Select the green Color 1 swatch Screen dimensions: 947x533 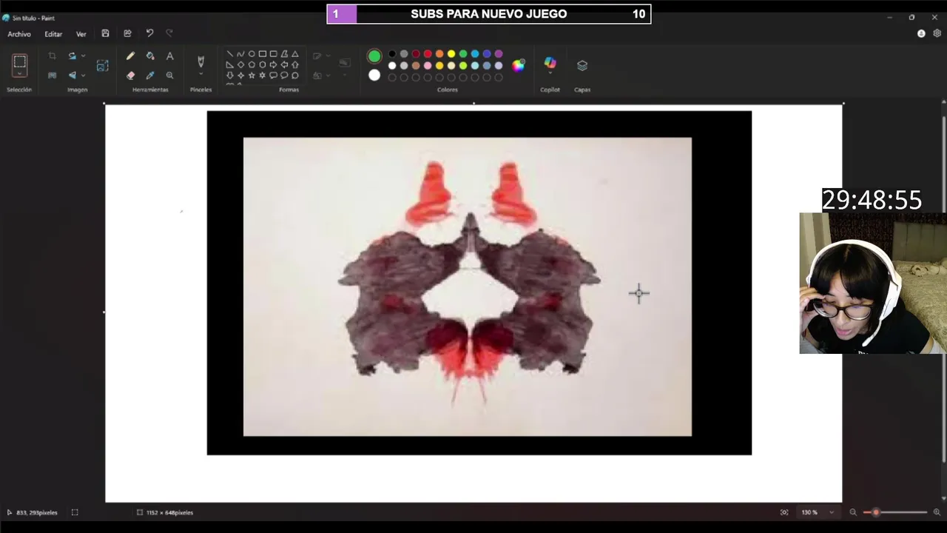374,56
